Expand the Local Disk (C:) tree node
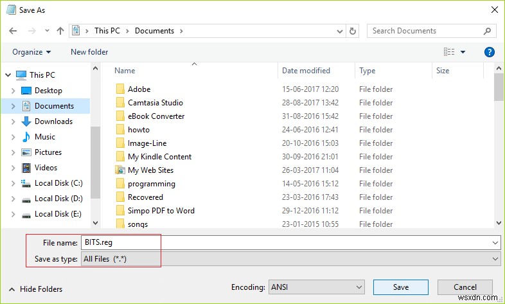 coord(13,183)
